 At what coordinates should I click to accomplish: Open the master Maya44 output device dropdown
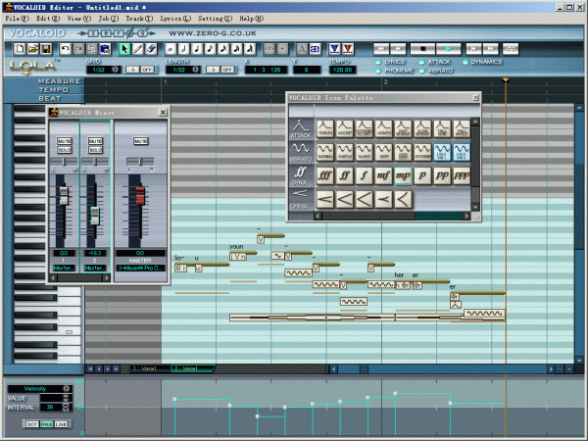[x=140, y=269]
